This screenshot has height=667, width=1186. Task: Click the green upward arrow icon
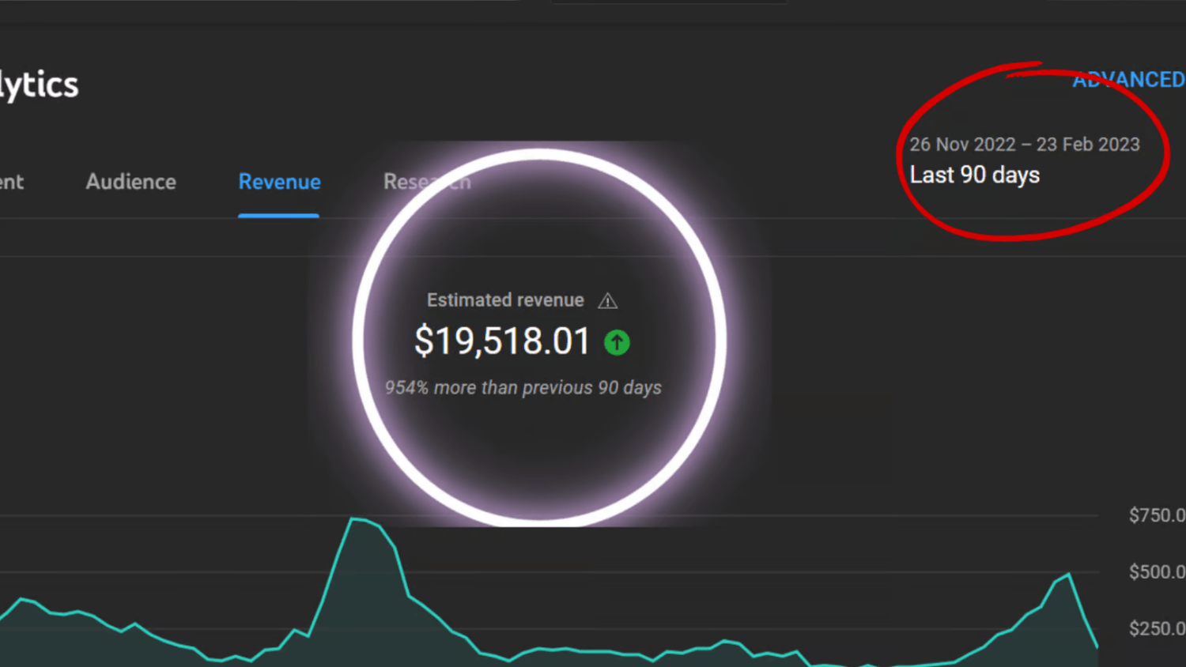tap(617, 342)
